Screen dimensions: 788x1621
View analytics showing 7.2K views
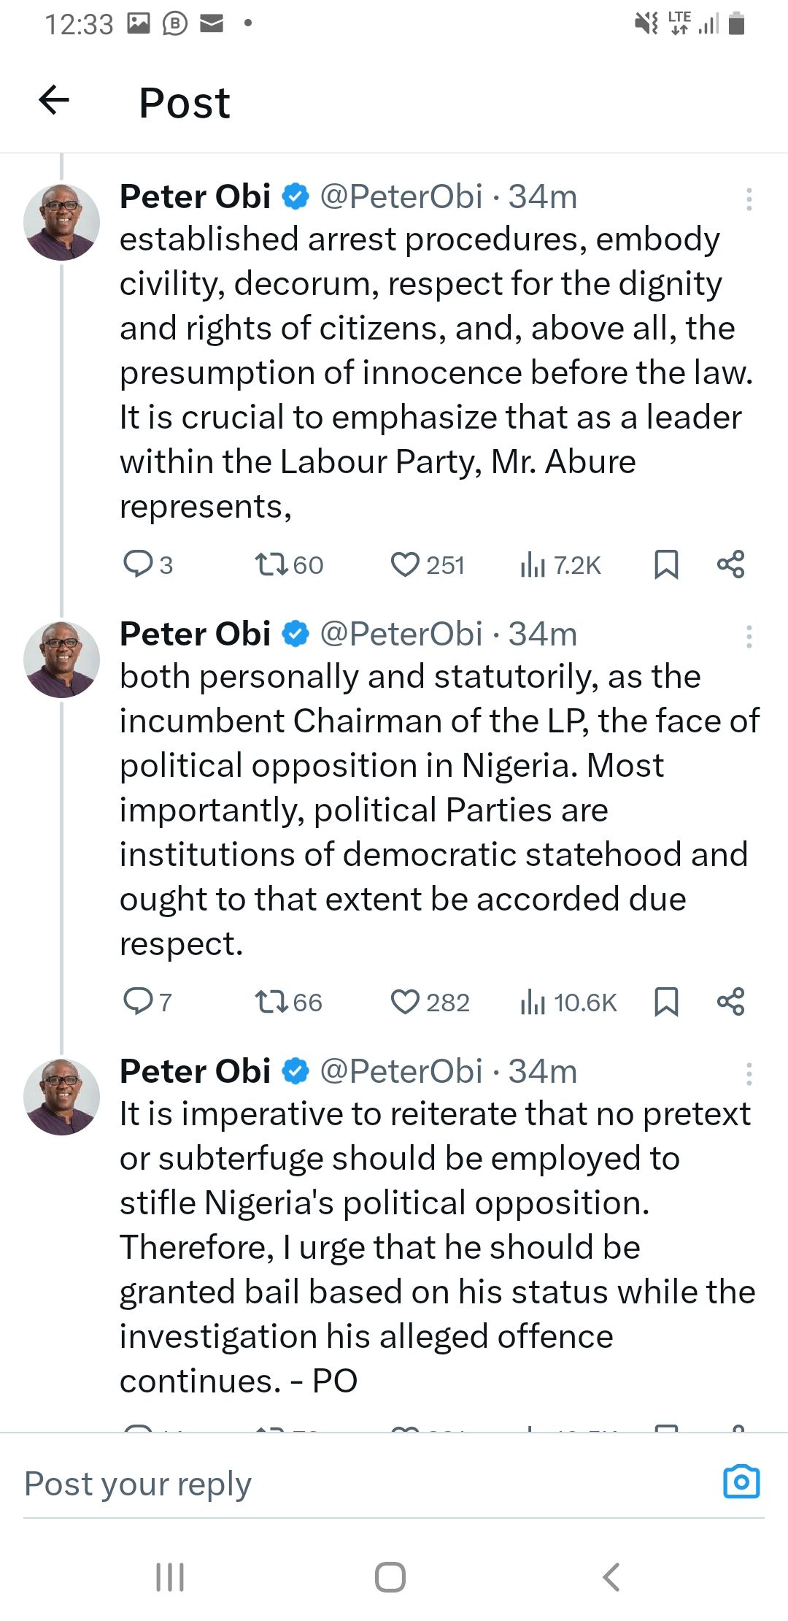click(560, 564)
